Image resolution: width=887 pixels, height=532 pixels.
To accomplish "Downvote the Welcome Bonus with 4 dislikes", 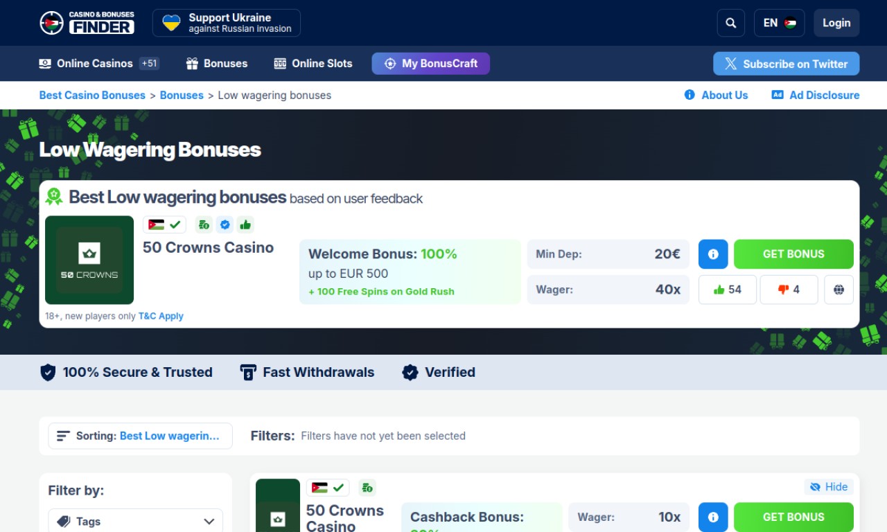I will 789,290.
